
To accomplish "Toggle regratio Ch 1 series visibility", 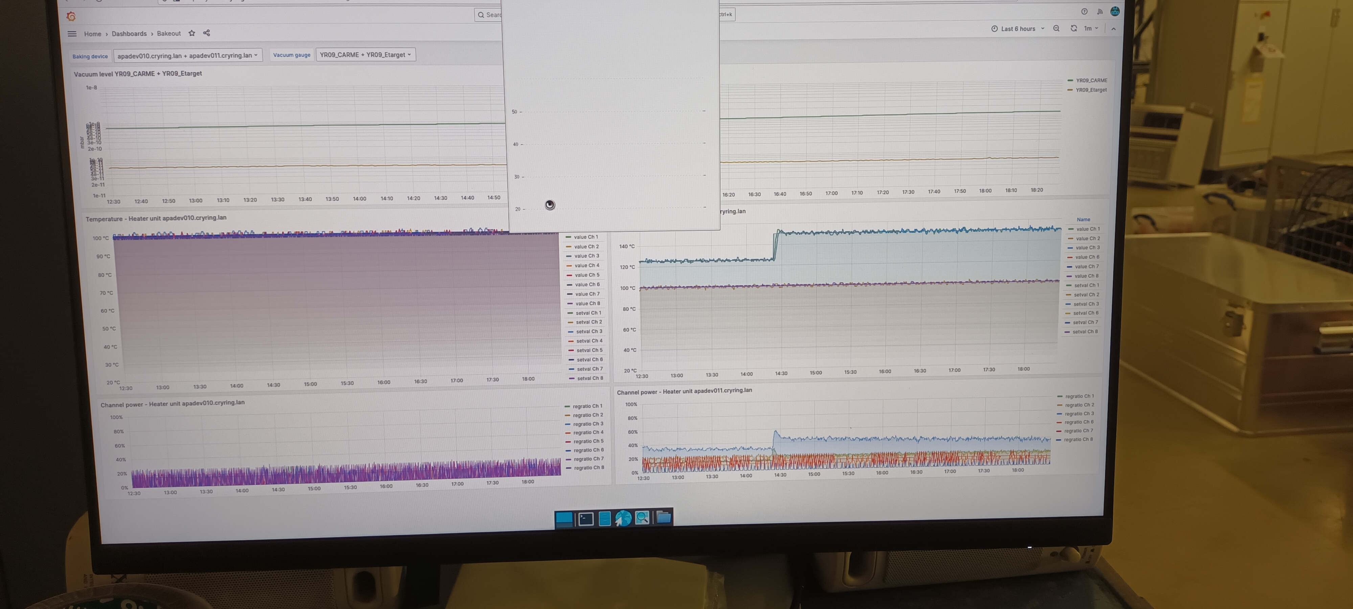I will point(587,406).
